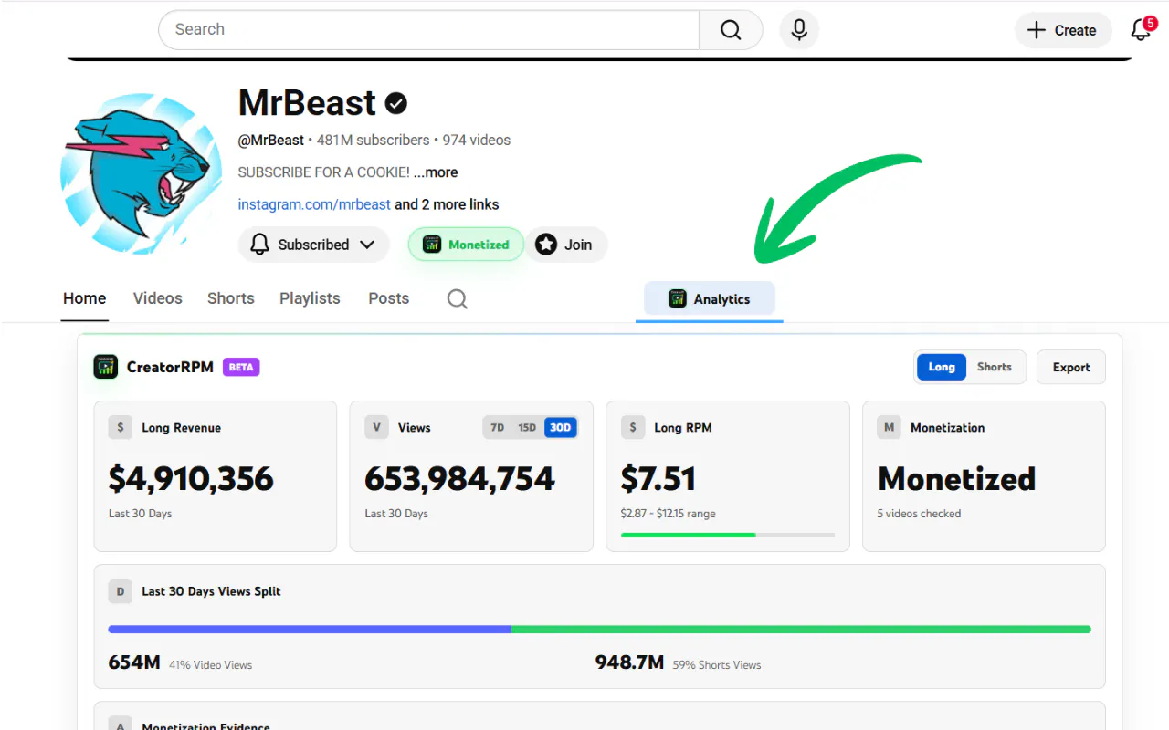This screenshot has height=730, width=1169.
Task: Click the 653,984,754 views value
Action: tap(459, 479)
